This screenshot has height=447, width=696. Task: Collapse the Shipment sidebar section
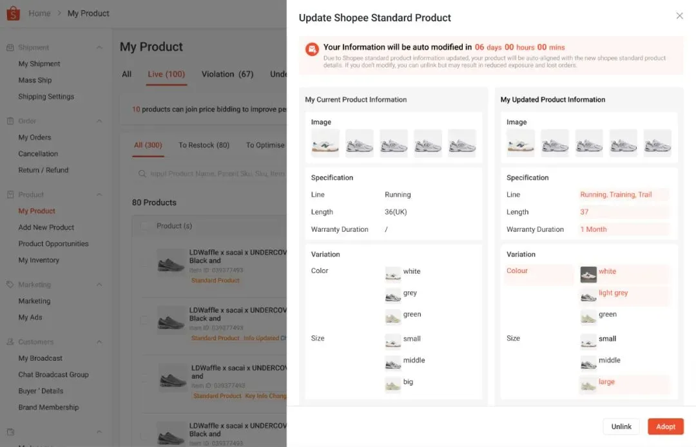99,47
